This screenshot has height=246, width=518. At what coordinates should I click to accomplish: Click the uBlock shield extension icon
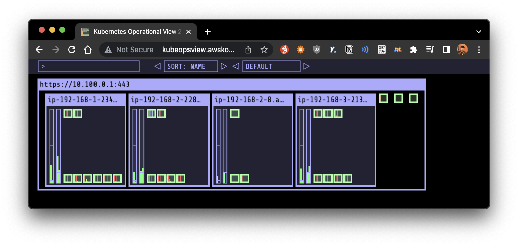click(317, 50)
